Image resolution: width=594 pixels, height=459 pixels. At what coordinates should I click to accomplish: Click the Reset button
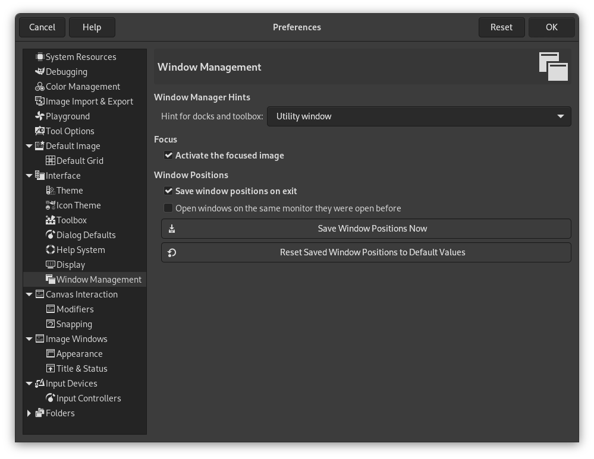(x=501, y=27)
